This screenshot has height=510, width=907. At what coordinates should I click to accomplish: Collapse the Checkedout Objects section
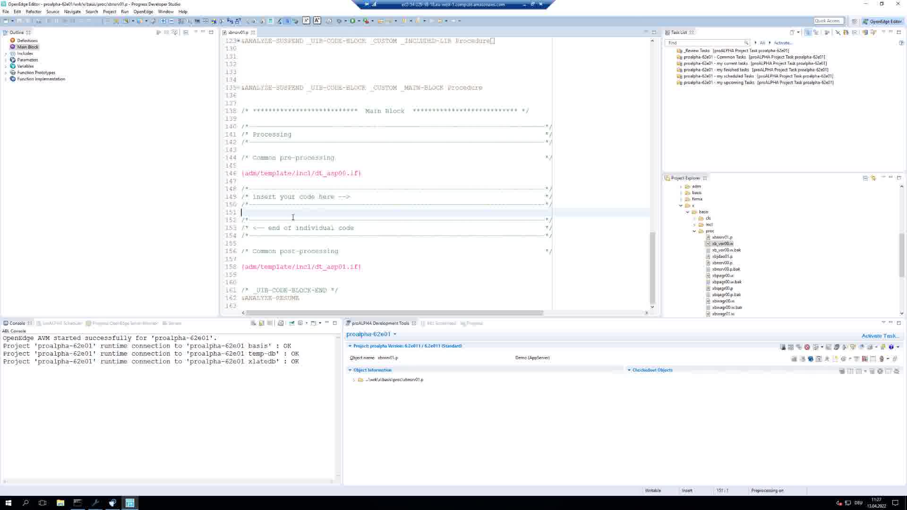(629, 370)
